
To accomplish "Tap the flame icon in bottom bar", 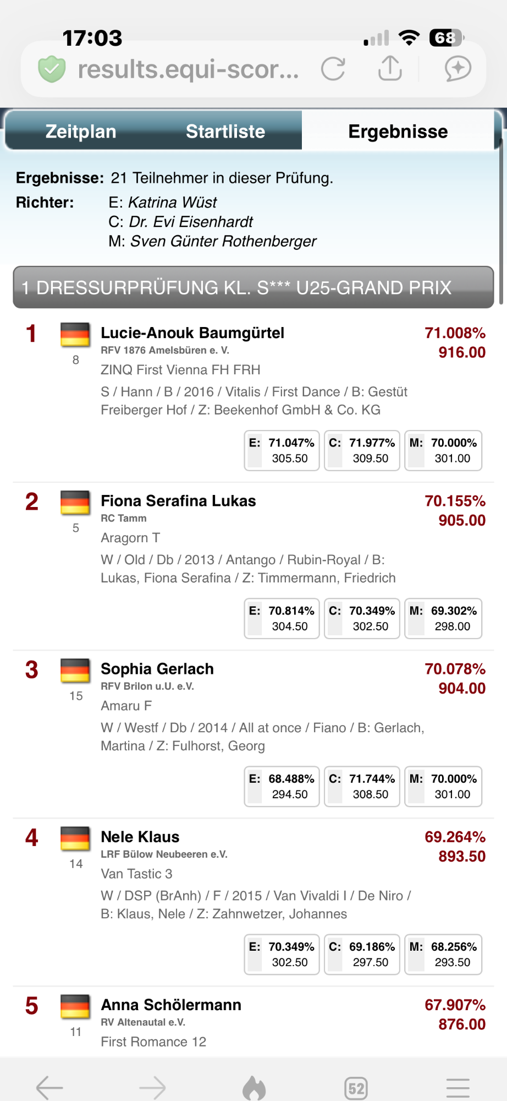I will [254, 1087].
